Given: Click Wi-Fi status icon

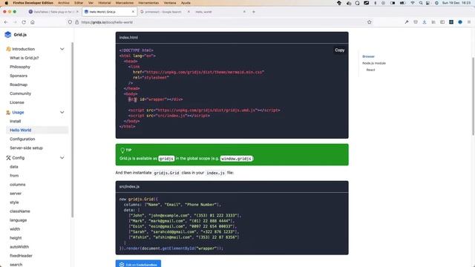Looking at the screenshot, I should pyautogui.click(x=413, y=3).
